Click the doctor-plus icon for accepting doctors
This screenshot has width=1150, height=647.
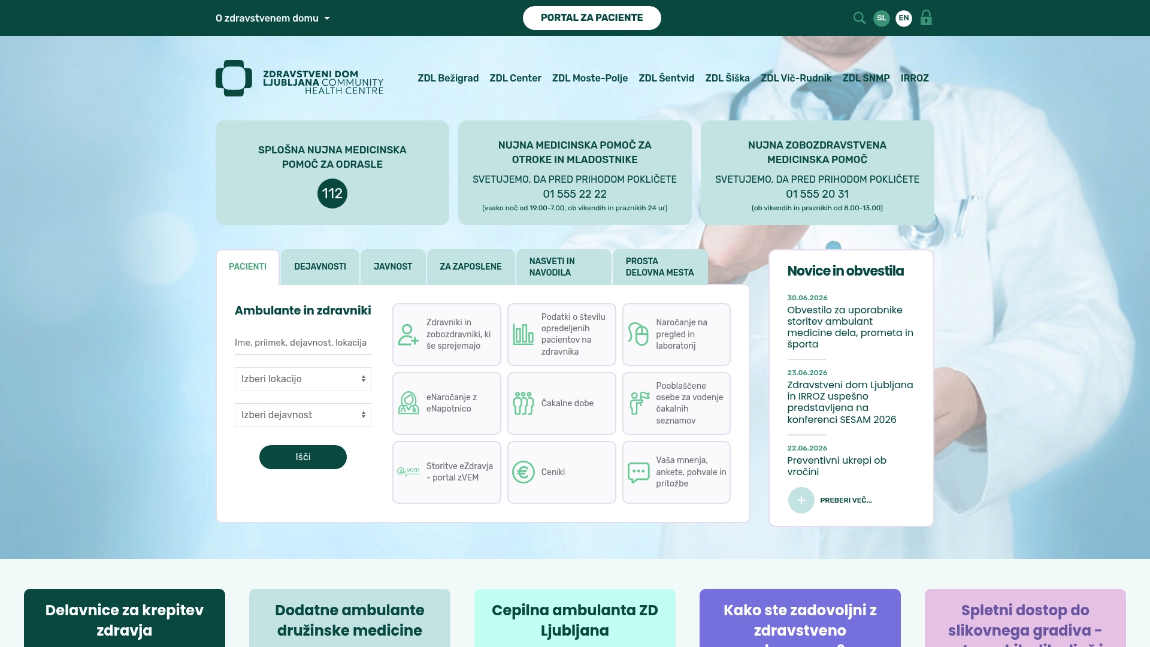tap(408, 334)
